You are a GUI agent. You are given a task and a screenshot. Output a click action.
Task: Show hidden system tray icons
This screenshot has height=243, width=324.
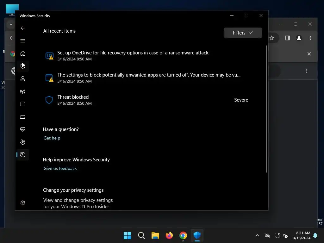257,235
